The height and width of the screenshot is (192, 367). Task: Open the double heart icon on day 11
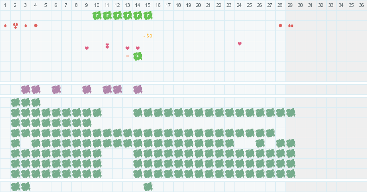click(107, 46)
